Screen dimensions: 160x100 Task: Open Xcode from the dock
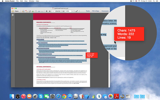[x=87, y=96]
